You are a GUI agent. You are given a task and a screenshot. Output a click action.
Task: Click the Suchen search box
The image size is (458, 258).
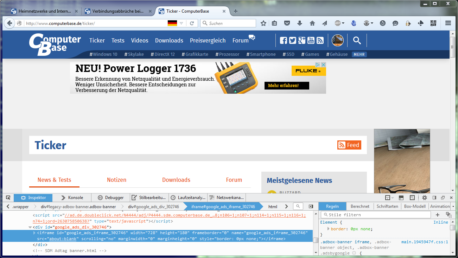(228, 24)
